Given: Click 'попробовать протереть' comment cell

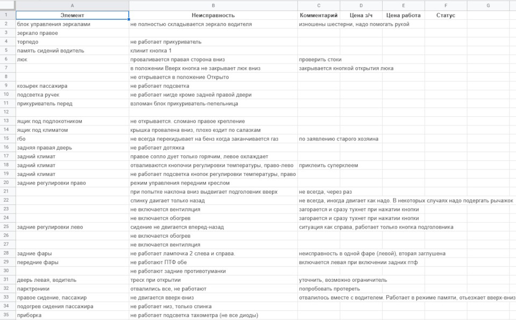Looking at the screenshot, I should tap(329, 289).
